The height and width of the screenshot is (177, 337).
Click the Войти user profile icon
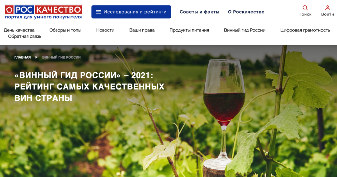click(327, 8)
